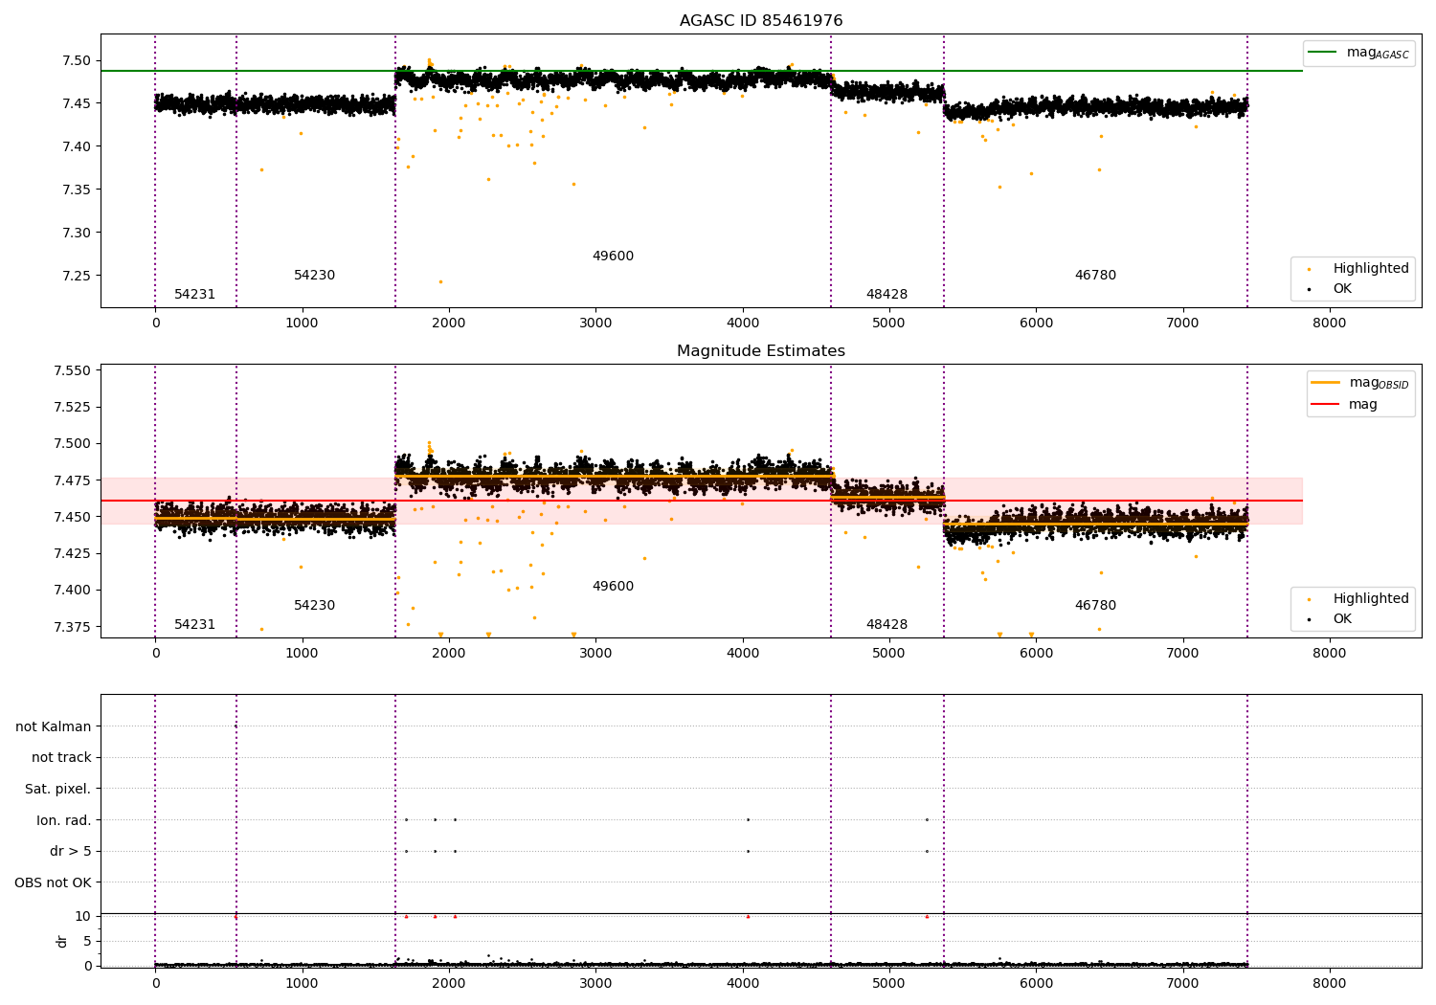Click the 7.550 tick on middle plot y-axis
The image size is (1436, 1005).
73,370
